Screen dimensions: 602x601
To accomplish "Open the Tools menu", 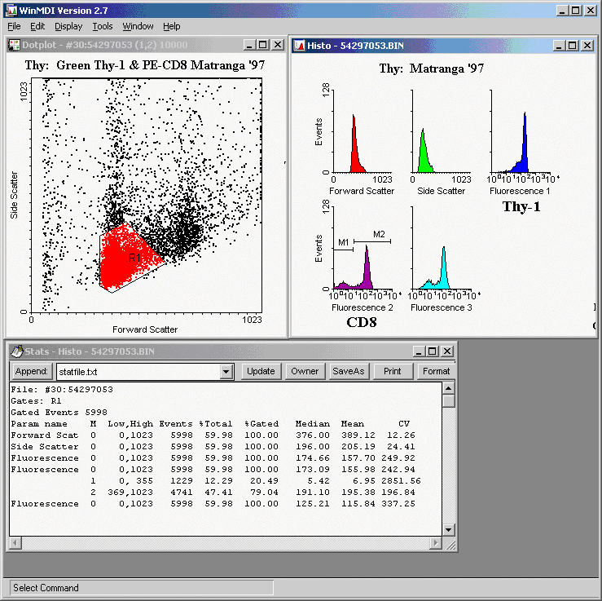I will [x=102, y=26].
